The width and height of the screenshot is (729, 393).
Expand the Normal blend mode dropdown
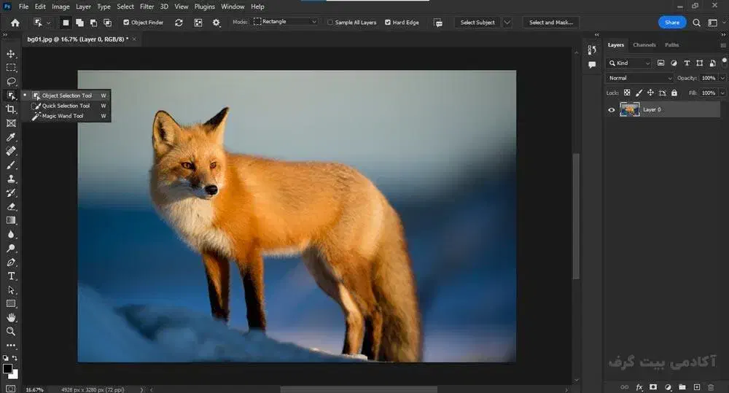tap(640, 78)
